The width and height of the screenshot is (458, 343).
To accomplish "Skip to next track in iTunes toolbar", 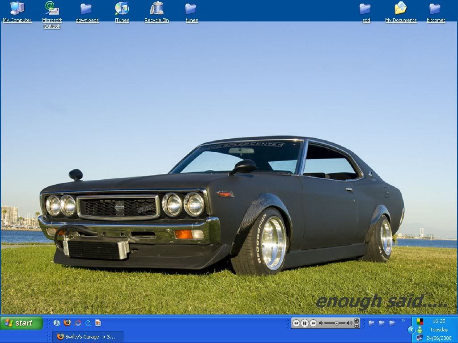I will [x=313, y=323].
